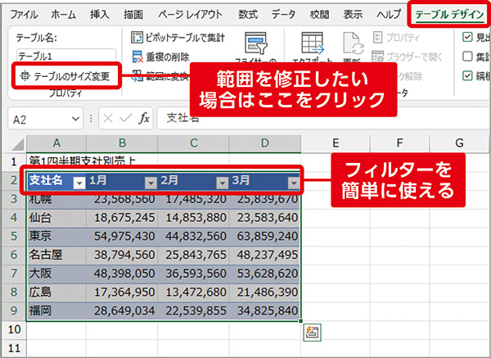Click the fx insert function icon
This screenshot has width=491, height=358.
tap(144, 119)
